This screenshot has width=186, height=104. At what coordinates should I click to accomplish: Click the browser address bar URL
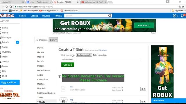35,7
